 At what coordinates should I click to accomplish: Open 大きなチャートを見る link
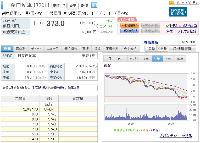[x=176, y=136]
